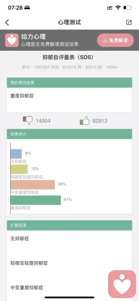The width and height of the screenshot is (139, 301).
Task: Click the 免费解读 button
Action: pyautogui.click(x=115, y=40)
